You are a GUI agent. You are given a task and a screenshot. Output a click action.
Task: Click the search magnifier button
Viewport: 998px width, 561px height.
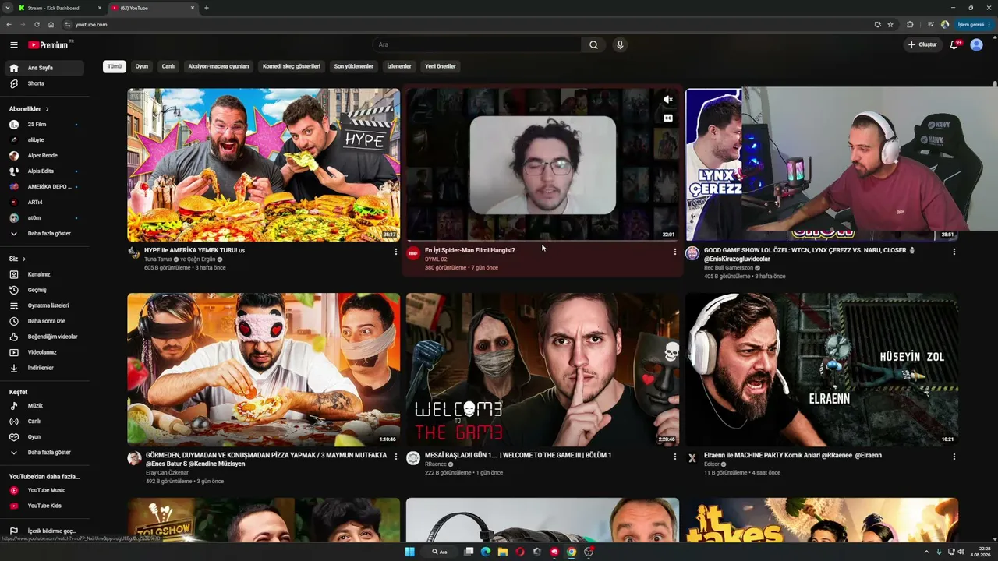coord(593,45)
